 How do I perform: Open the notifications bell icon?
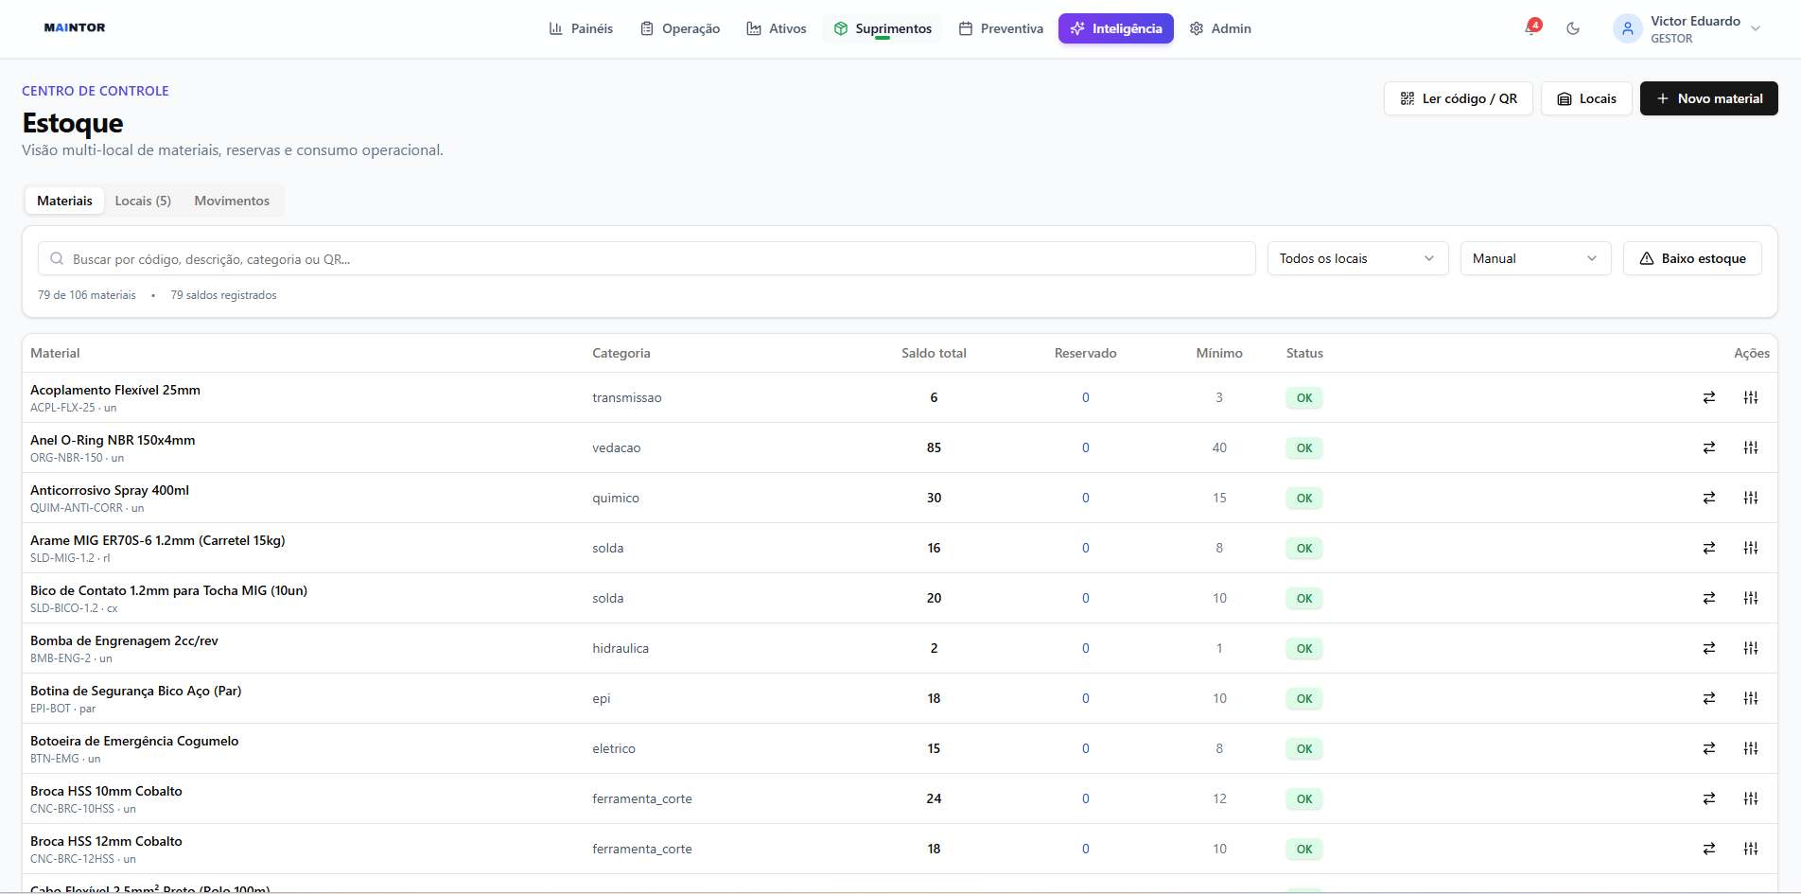[x=1531, y=28]
